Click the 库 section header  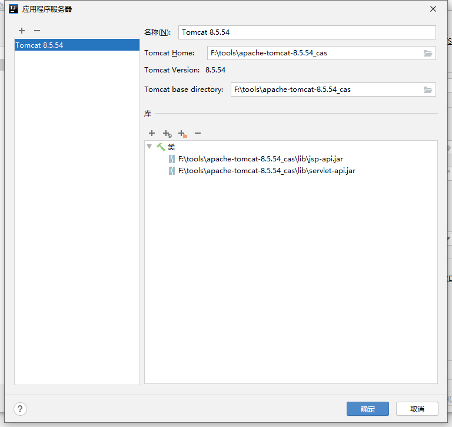tap(148, 114)
